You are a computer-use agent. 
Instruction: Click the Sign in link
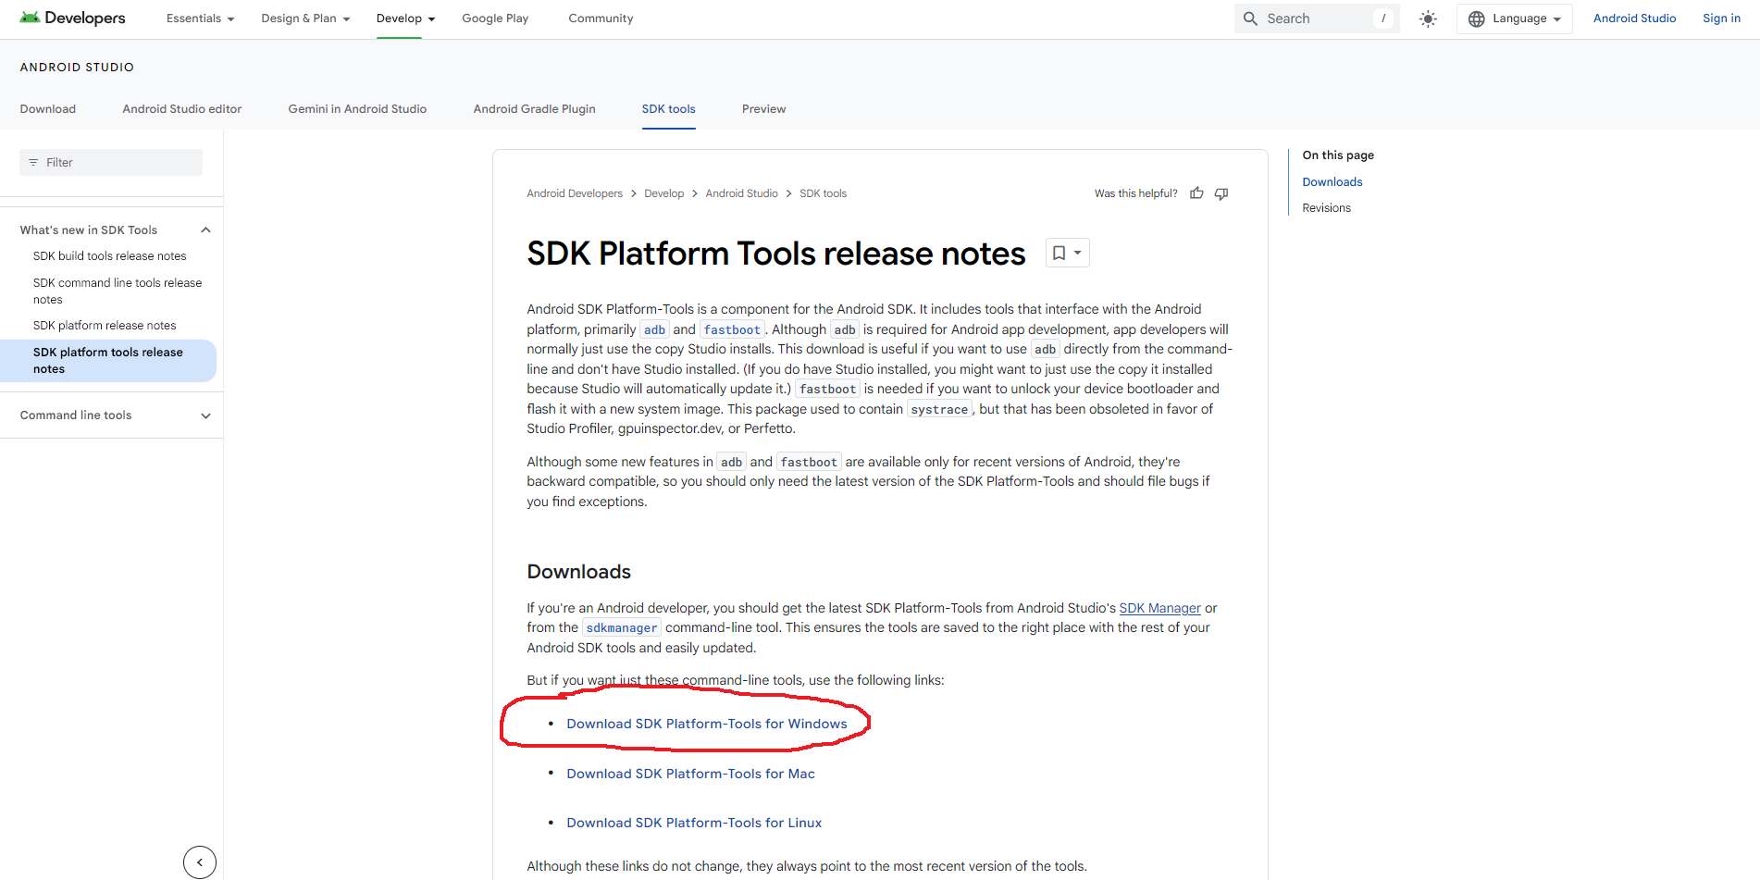(x=1721, y=19)
